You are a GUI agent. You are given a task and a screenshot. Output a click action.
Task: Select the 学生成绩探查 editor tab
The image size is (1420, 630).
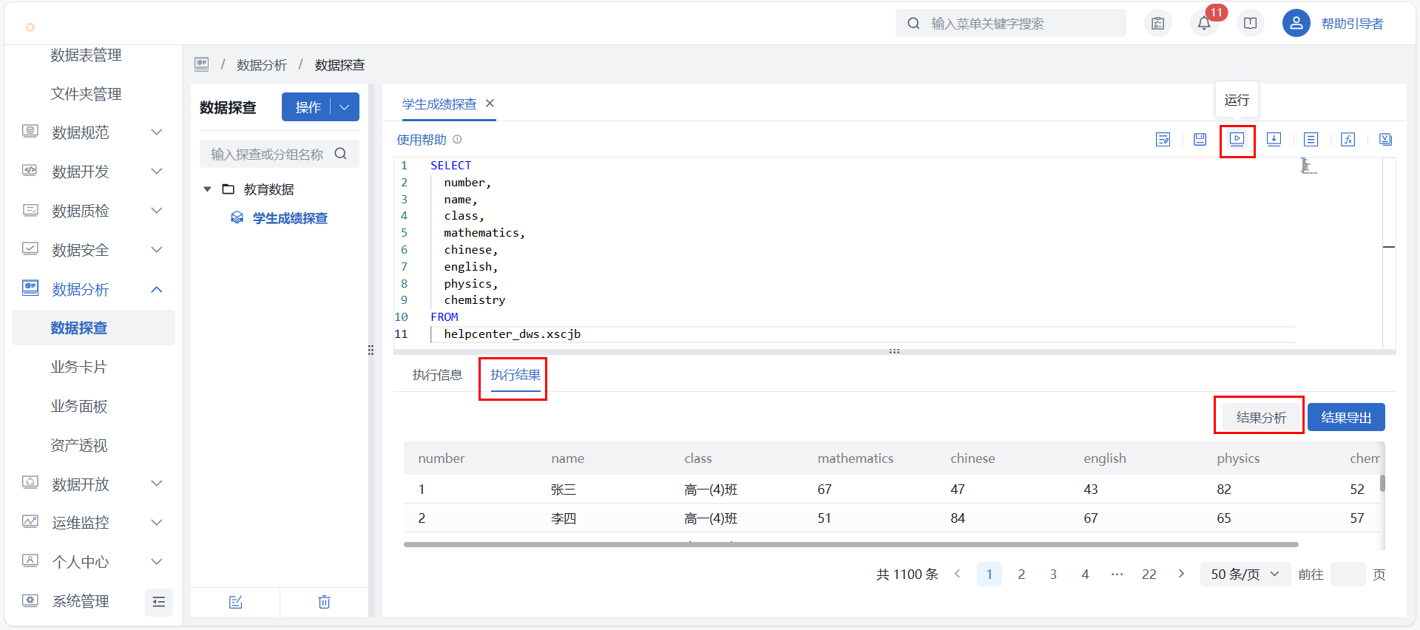coord(439,104)
